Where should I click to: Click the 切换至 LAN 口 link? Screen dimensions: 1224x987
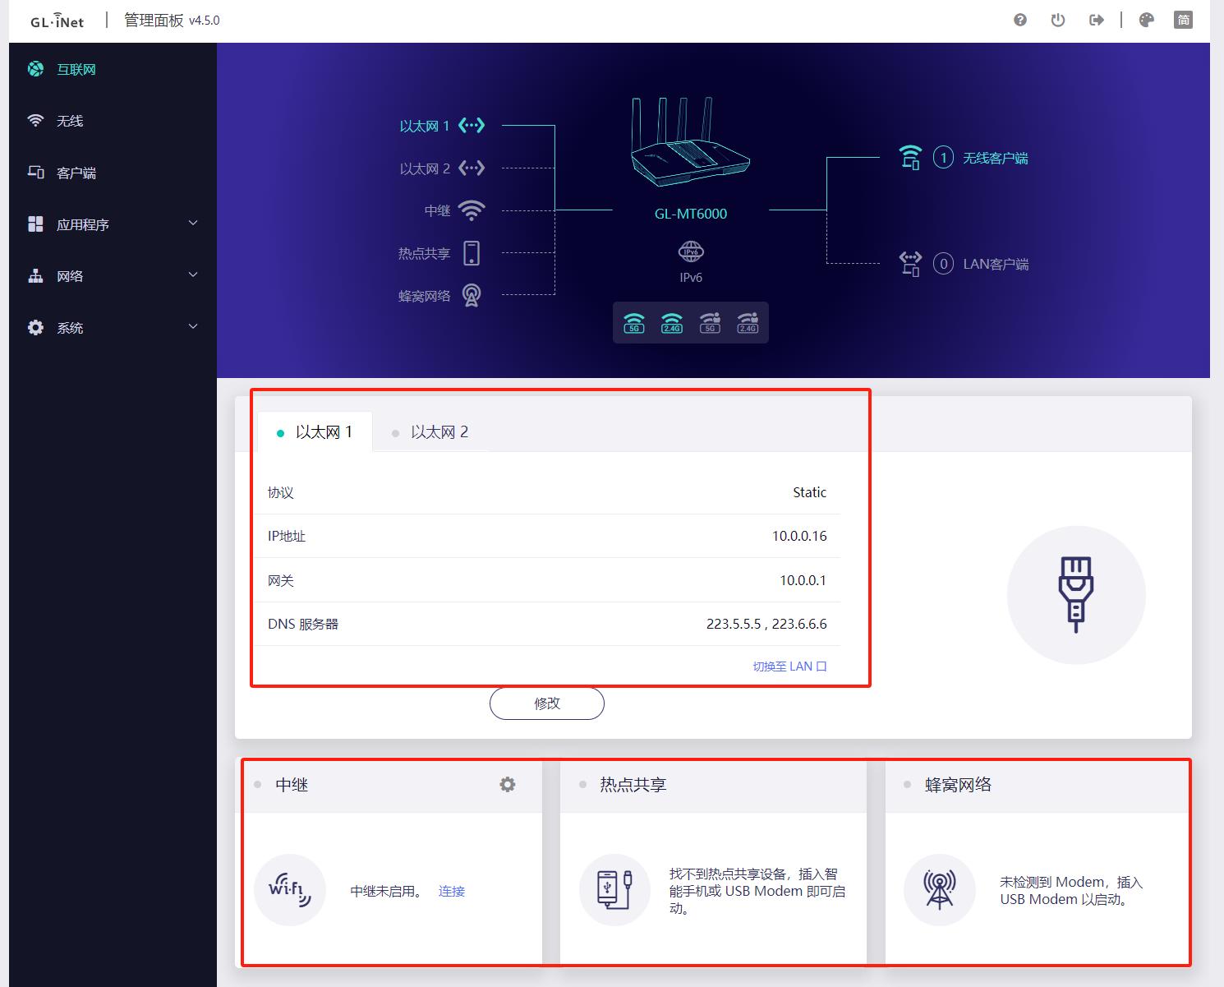[x=789, y=666]
